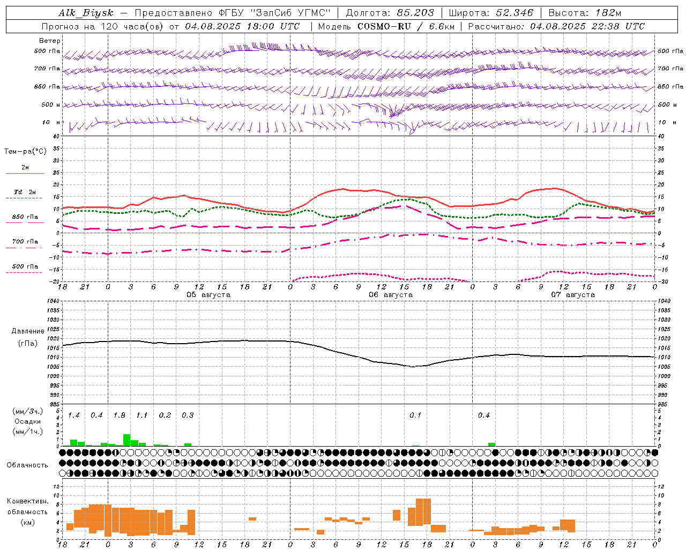
Task: Click the (гПа) unit under Давление
Action: point(28,344)
